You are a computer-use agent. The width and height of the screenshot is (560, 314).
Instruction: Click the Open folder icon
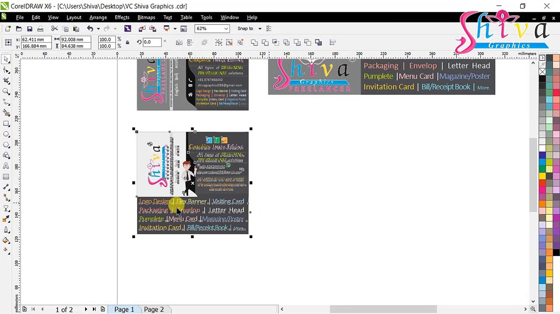point(19,29)
